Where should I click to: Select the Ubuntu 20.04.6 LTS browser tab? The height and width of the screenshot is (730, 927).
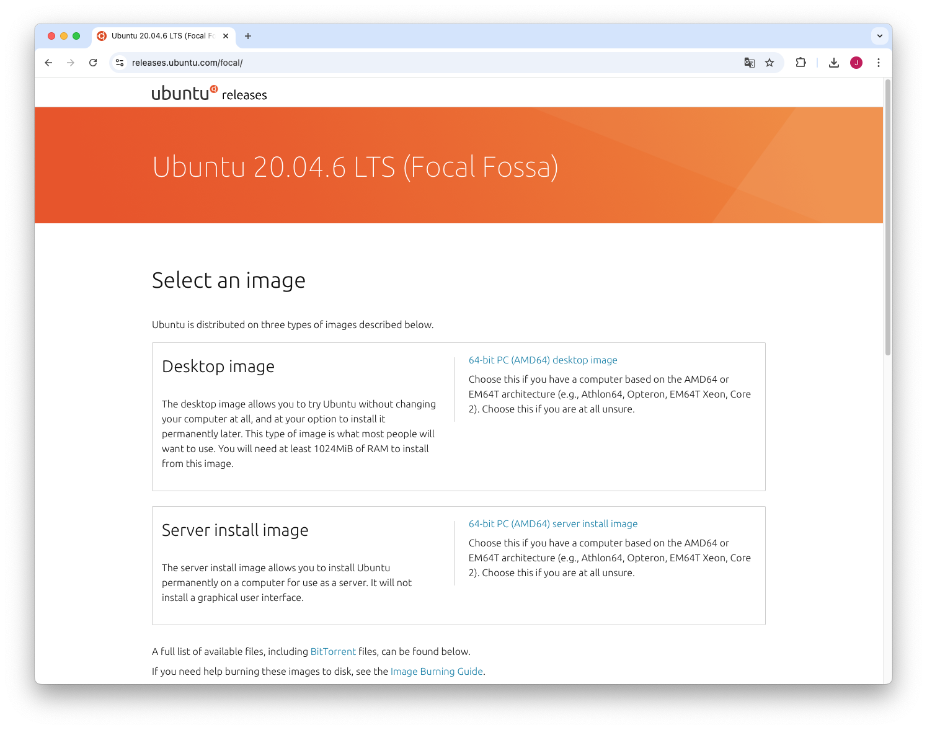click(x=164, y=36)
